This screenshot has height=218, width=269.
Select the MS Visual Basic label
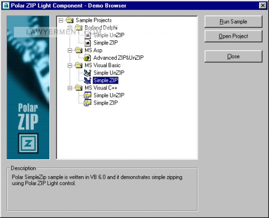pos(103,65)
